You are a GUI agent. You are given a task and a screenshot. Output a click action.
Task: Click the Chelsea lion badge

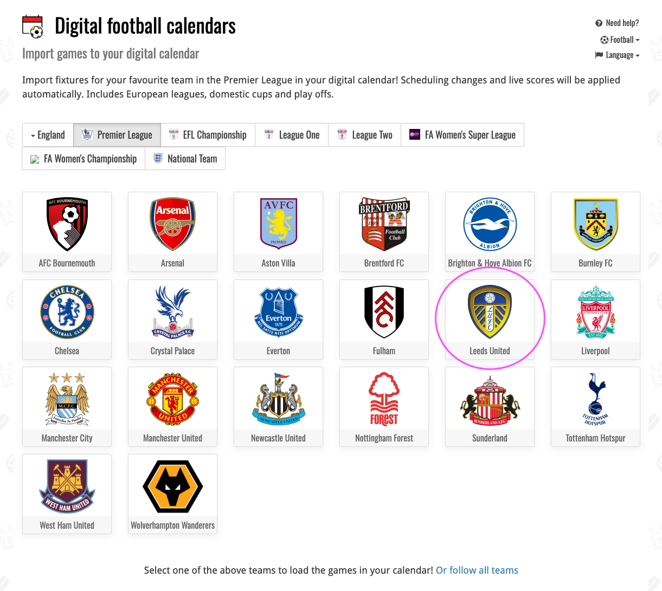tap(67, 312)
